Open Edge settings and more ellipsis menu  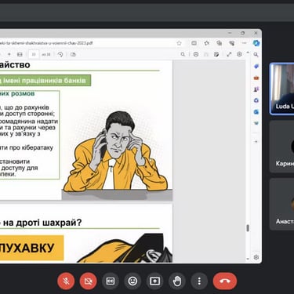(x=245, y=43)
